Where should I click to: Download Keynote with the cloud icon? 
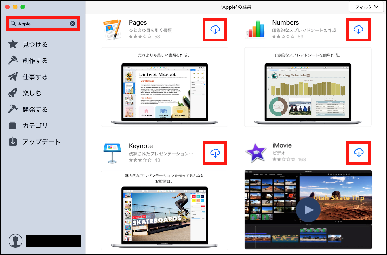coord(215,153)
